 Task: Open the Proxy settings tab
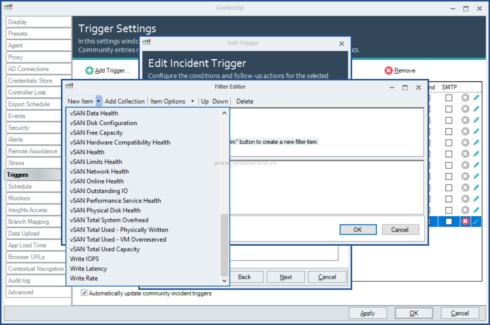point(38,57)
